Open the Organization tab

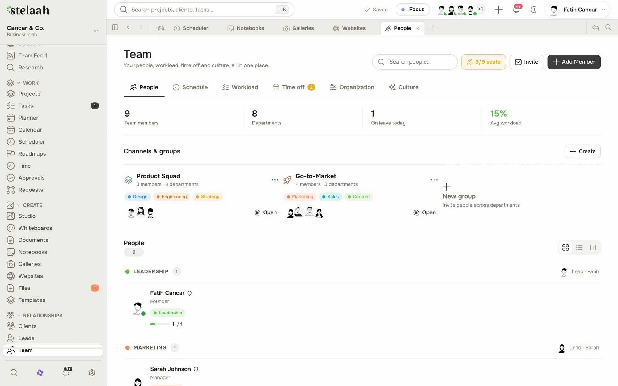coord(352,87)
